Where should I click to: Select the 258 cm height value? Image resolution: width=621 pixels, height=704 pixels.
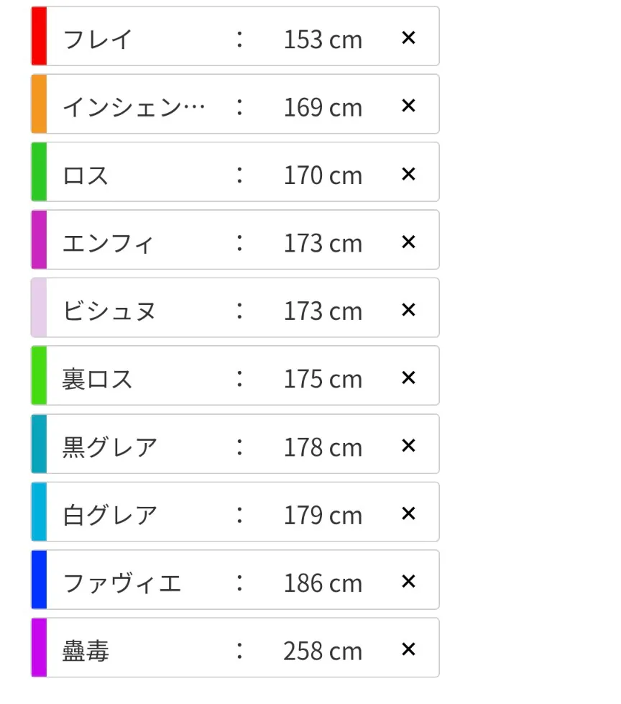323,651
